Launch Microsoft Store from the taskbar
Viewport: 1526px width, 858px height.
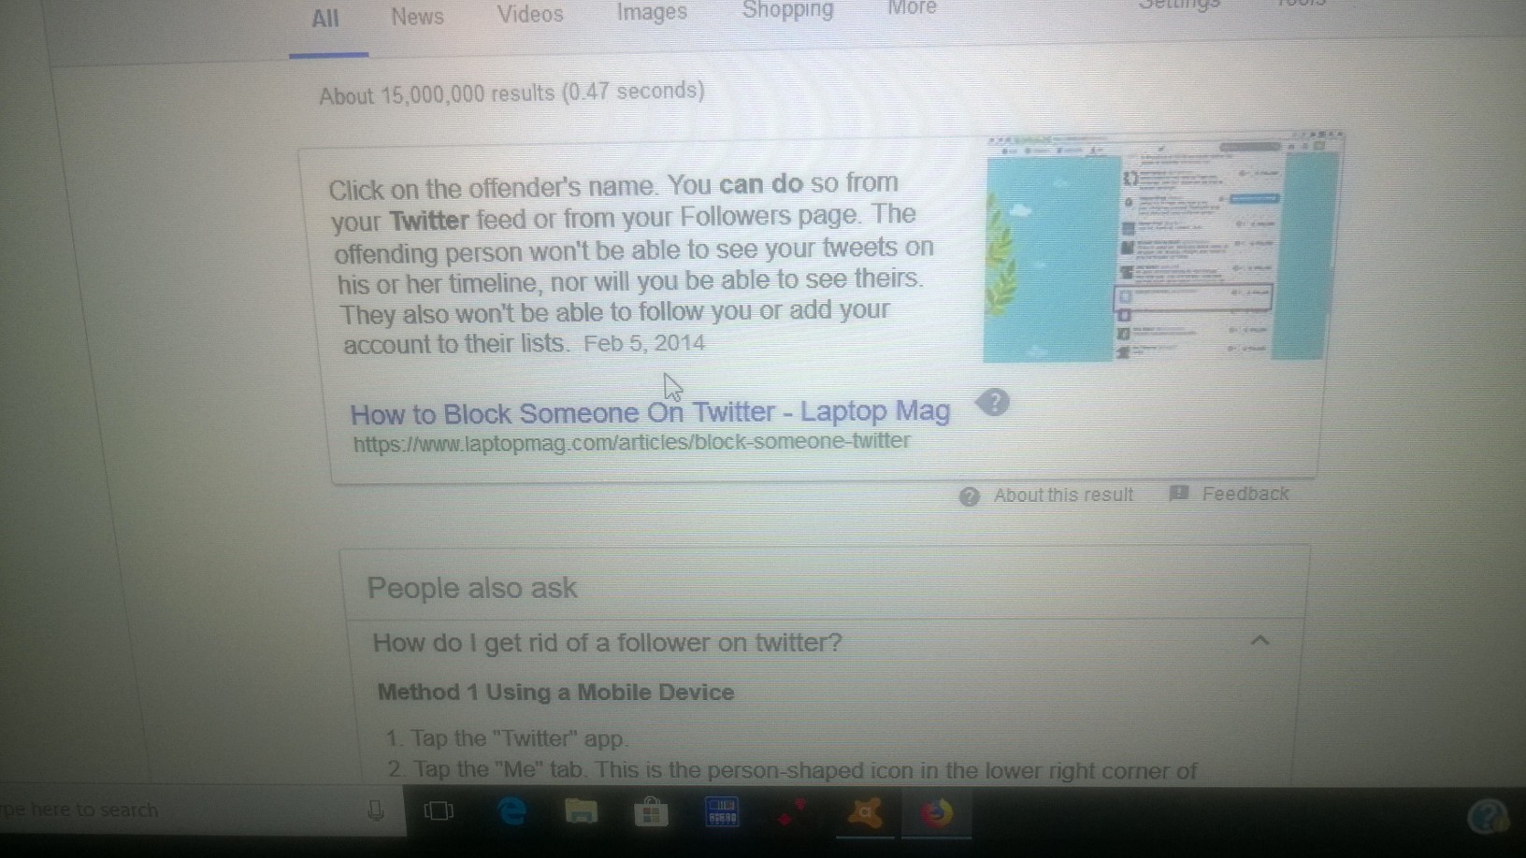(x=651, y=811)
